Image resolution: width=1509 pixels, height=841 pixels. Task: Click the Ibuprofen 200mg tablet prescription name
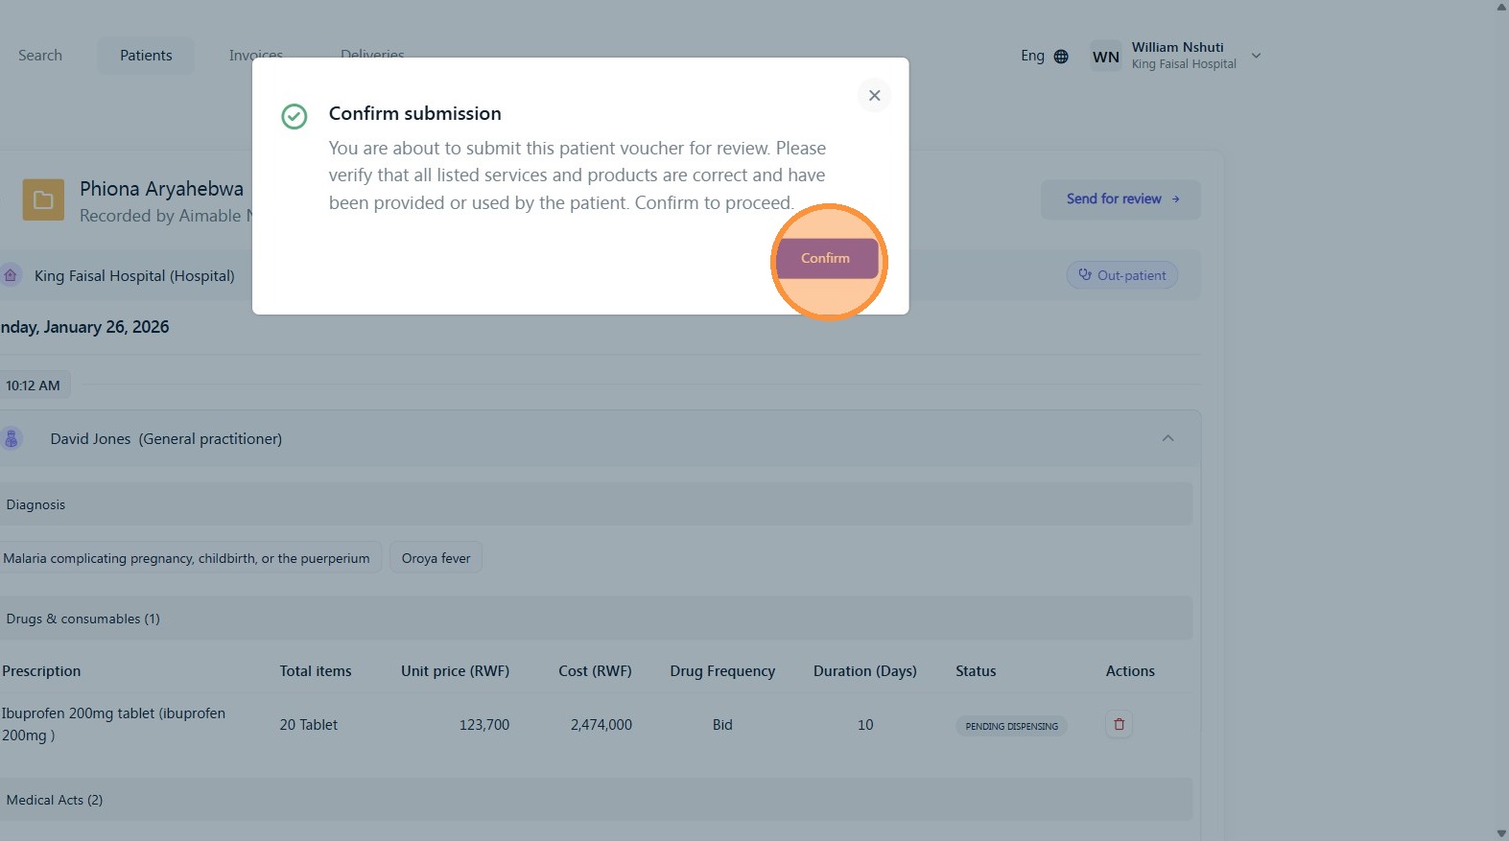click(113, 724)
